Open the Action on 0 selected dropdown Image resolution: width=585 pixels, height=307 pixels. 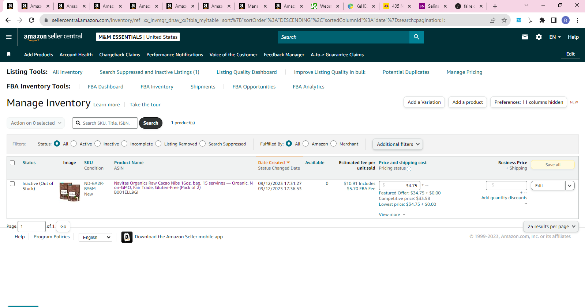(36, 123)
